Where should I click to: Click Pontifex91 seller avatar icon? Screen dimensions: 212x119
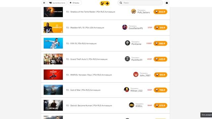pyautogui.click(x=127, y=59)
